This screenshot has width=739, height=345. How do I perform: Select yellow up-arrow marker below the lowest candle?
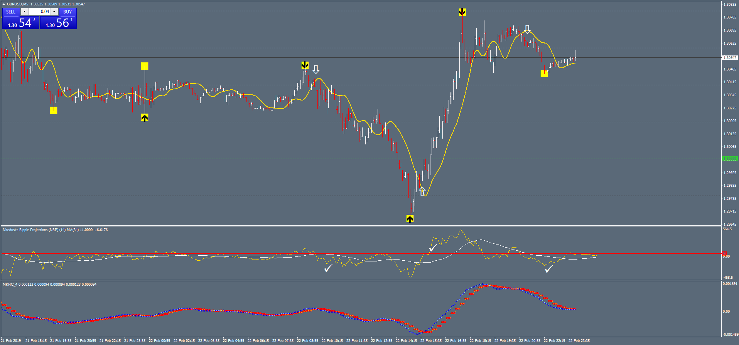click(410, 219)
